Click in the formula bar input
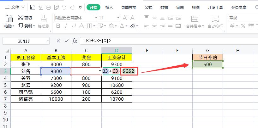The image size is (258, 128). [x=169, y=41]
